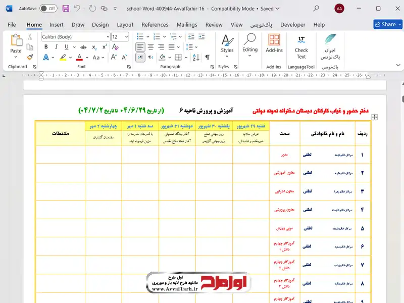Click the Sort icon in Paragraph group

196,58
